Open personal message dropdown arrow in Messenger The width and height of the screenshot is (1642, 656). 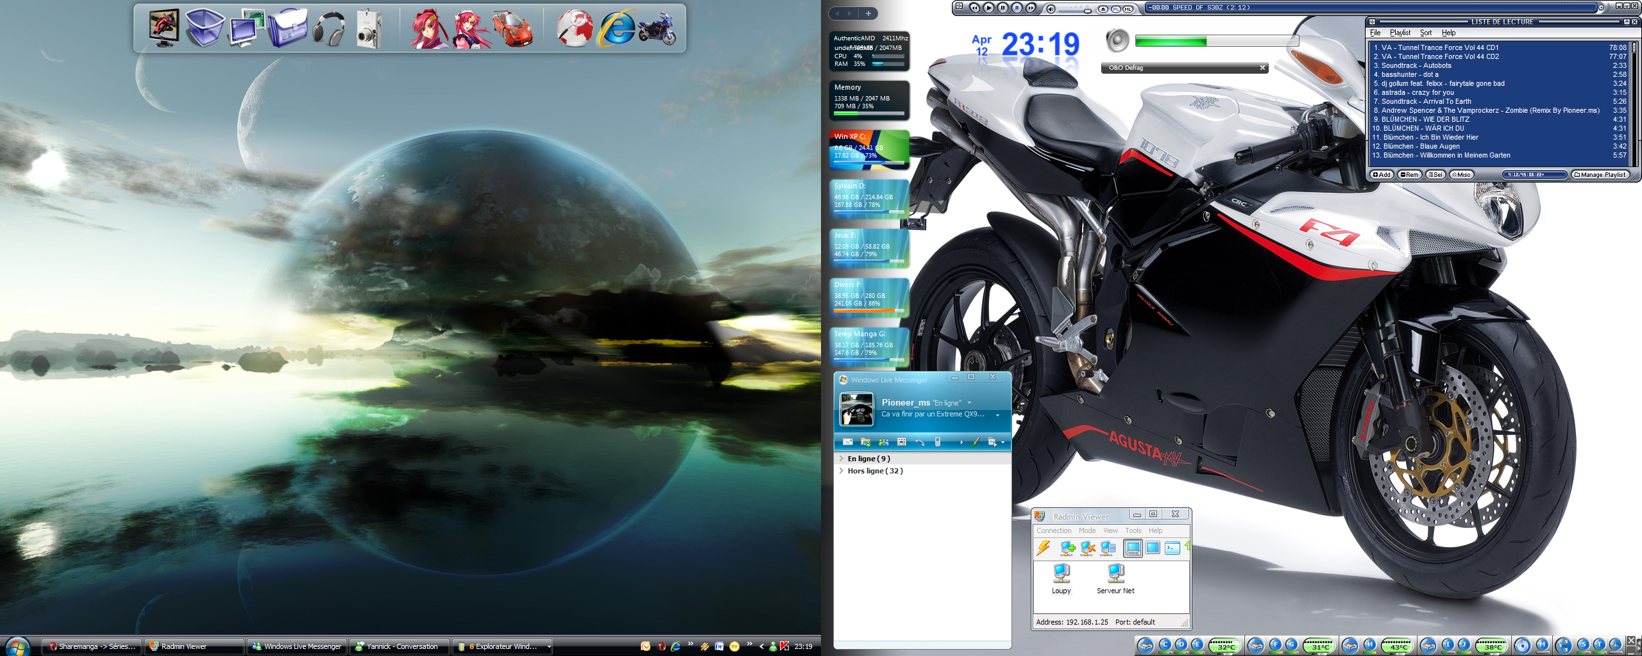997,415
